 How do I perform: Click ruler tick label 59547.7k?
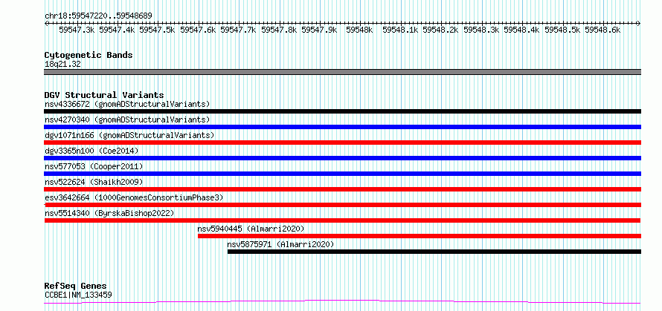click(239, 30)
